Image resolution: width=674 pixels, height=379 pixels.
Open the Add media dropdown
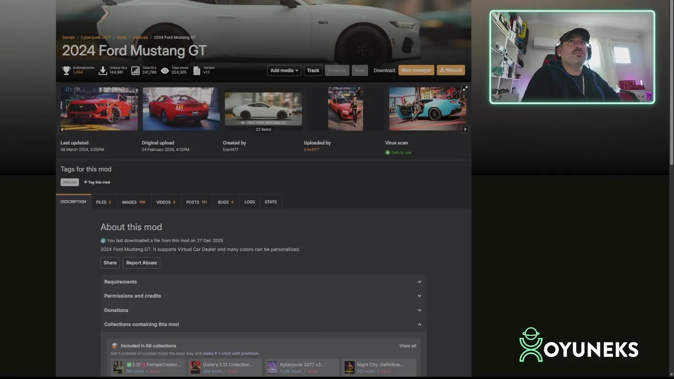[x=284, y=70]
